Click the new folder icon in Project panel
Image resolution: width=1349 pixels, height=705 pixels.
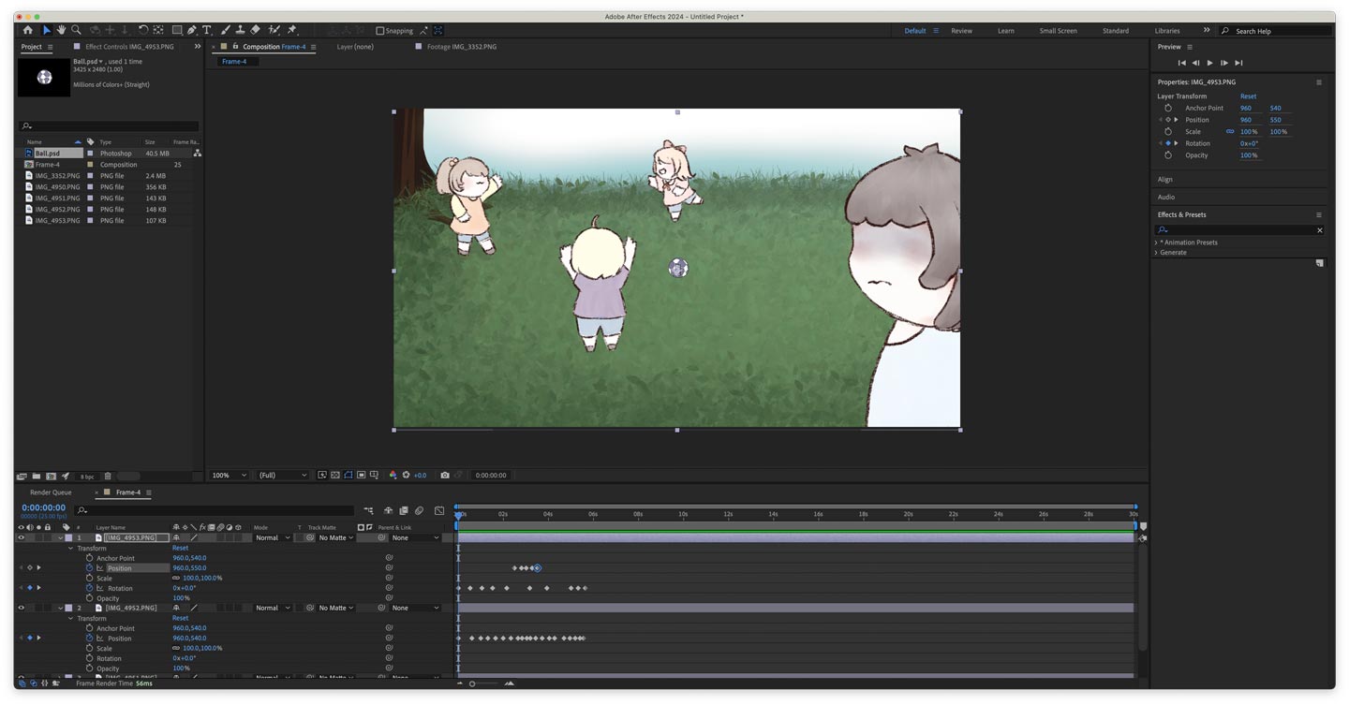(x=37, y=477)
